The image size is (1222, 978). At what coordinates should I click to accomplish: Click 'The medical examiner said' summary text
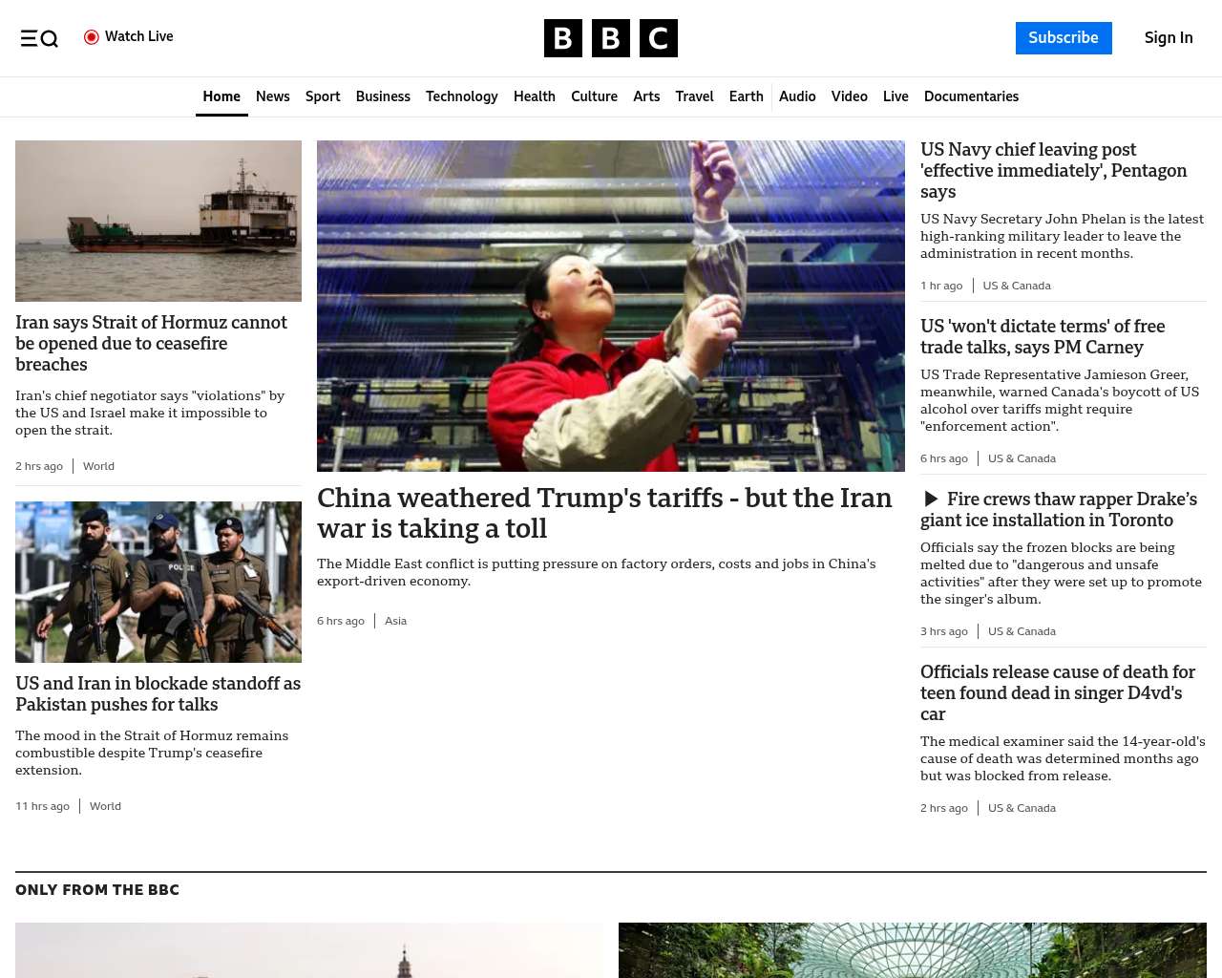click(1063, 758)
